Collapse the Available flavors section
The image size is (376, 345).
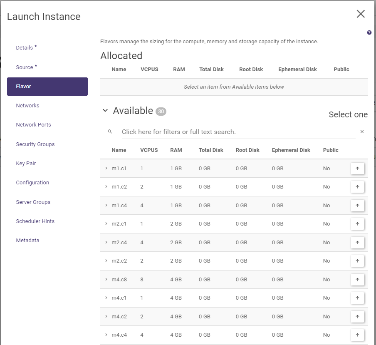point(105,111)
